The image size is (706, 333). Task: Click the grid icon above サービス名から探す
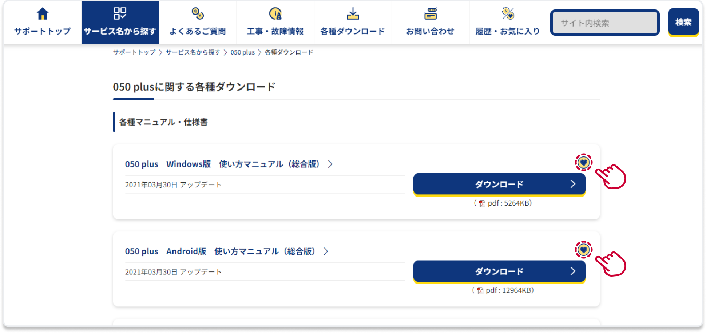click(120, 14)
